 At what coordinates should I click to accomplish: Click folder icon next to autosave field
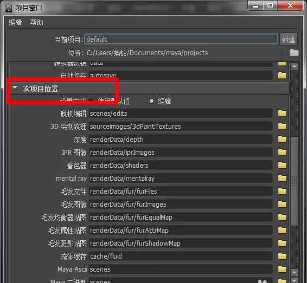[x=282, y=75]
